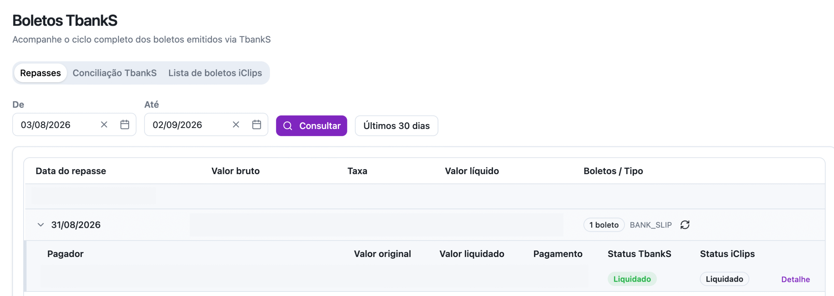Click the Valor bruto column header
Viewport: 834px width, 296px height.
236,171
